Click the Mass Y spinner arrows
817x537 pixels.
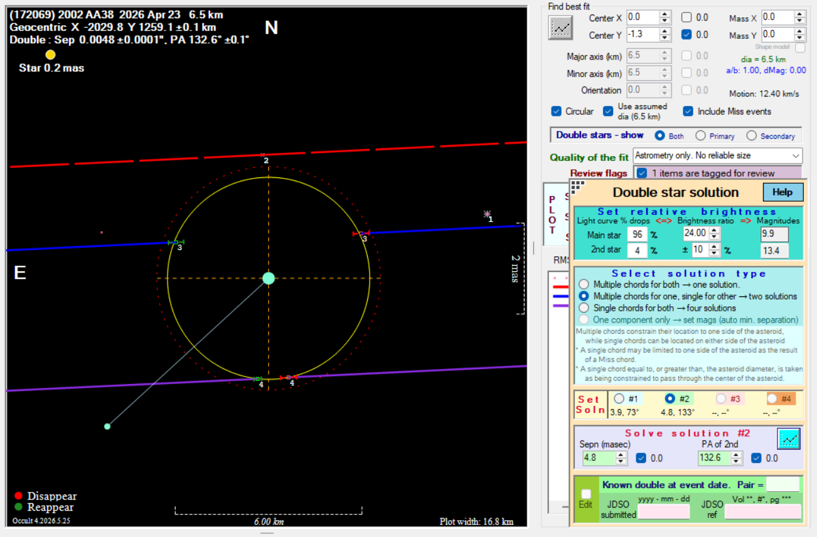coord(800,34)
